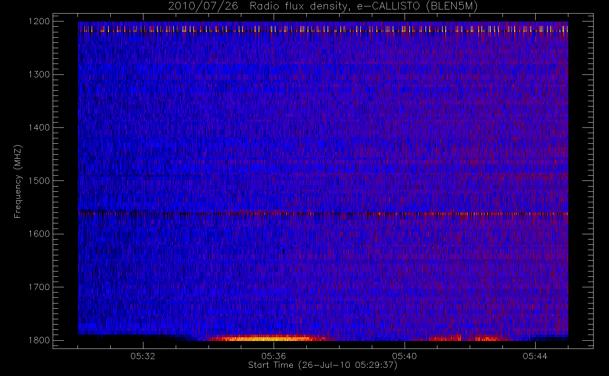
Task: Click the 1600 frequency tick label
Action: tap(39, 234)
